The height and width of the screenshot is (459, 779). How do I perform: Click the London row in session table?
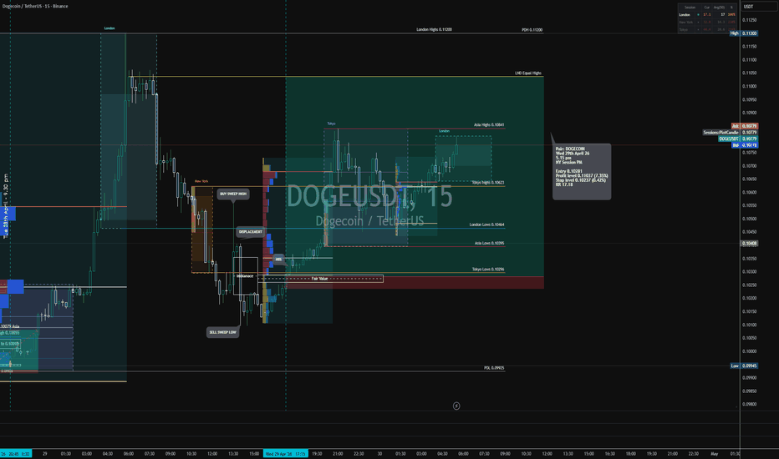click(708, 15)
